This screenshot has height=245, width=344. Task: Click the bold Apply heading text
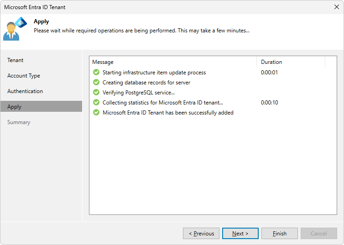pyautogui.click(x=41, y=21)
